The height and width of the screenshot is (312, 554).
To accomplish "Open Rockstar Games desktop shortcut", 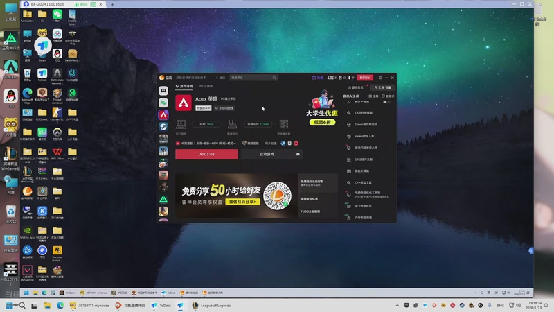I will [x=57, y=253].
